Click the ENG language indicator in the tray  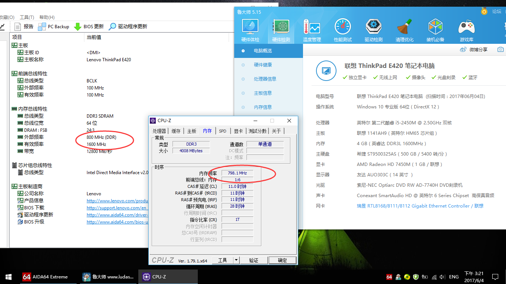tap(454, 277)
